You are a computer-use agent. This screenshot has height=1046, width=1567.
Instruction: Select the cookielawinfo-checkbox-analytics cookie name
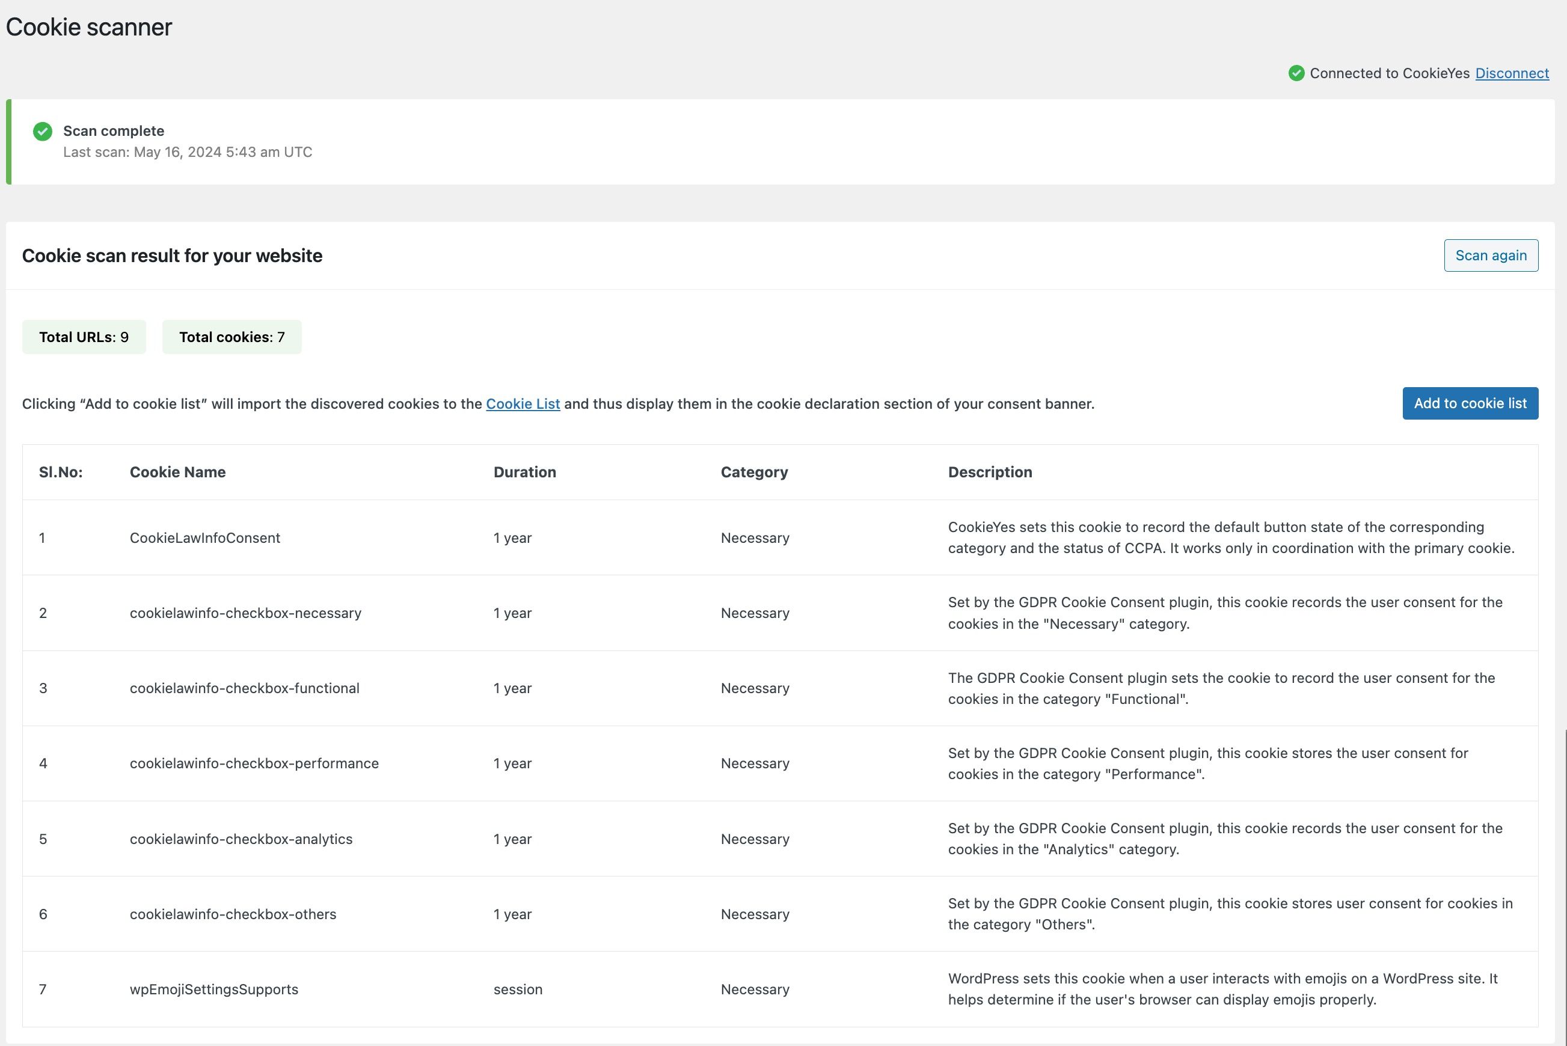pos(241,839)
